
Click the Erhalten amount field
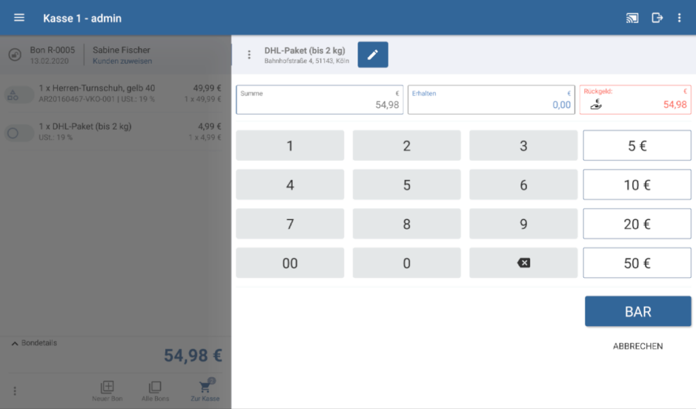tap(491, 100)
